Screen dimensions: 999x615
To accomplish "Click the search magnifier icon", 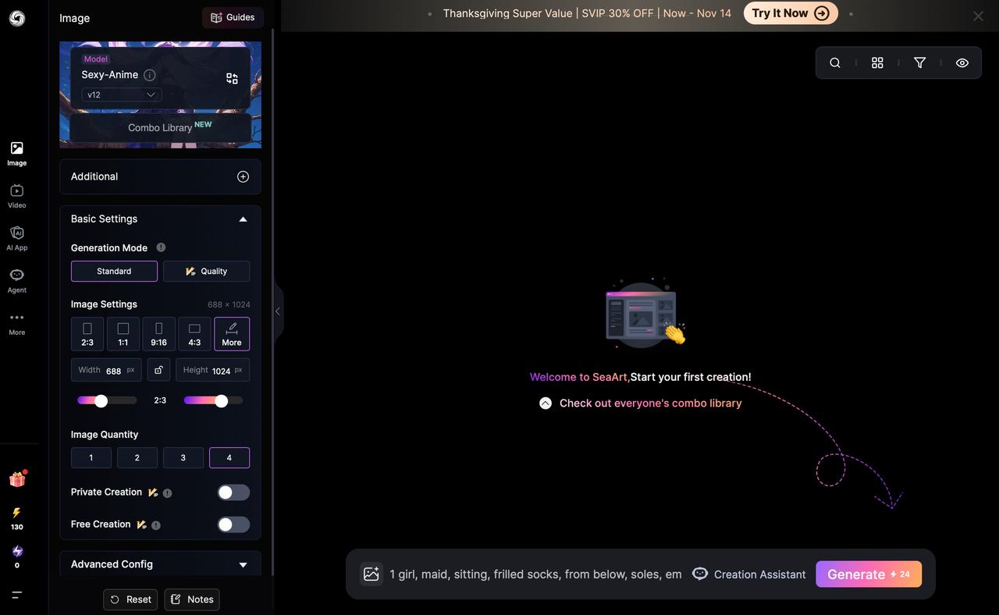I will pyautogui.click(x=835, y=62).
